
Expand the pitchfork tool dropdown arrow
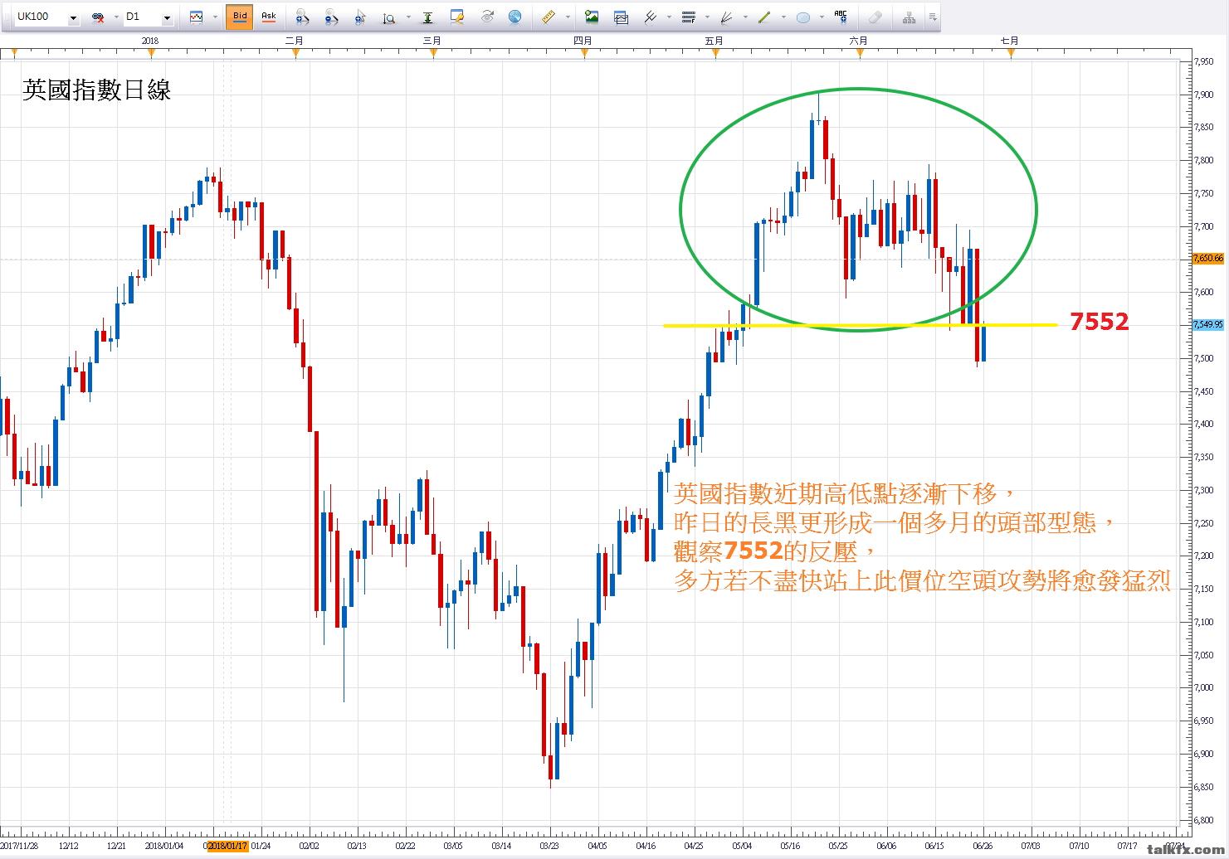point(670,17)
